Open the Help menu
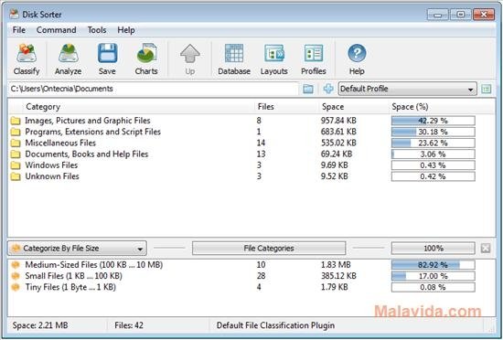The image size is (503, 340). [x=126, y=30]
